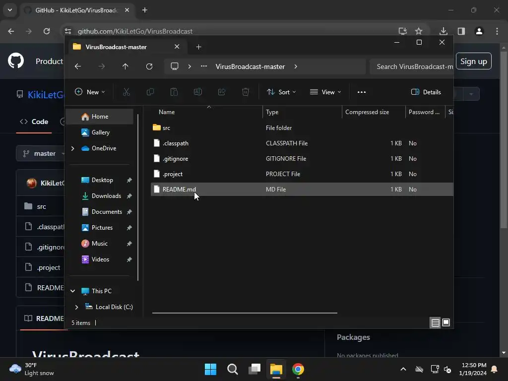The width and height of the screenshot is (508, 381).
Task: Open the View dropdown menu
Action: 325,92
